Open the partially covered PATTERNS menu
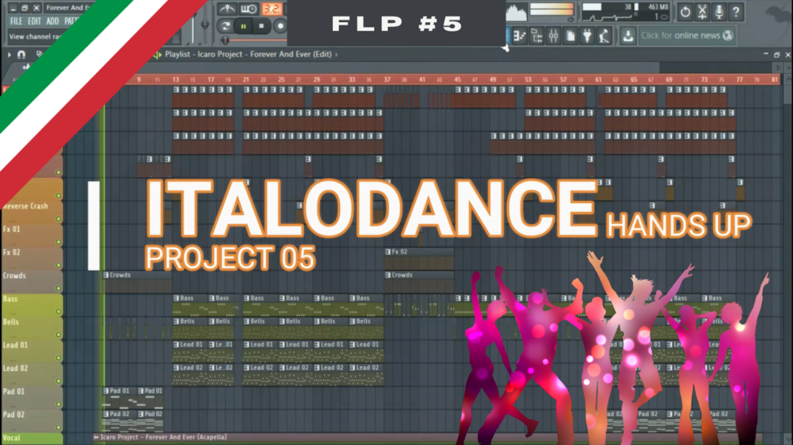The image size is (793, 445). 70,21
